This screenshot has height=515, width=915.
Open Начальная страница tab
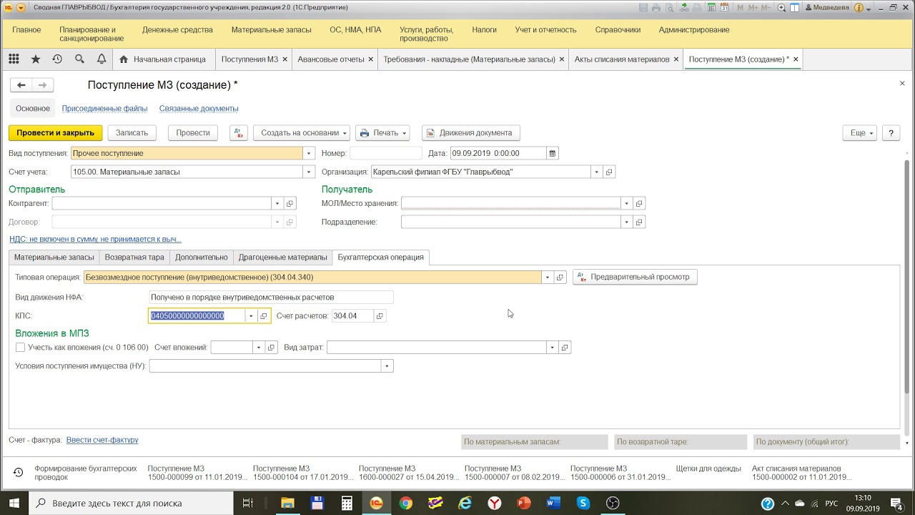pyautogui.click(x=163, y=59)
